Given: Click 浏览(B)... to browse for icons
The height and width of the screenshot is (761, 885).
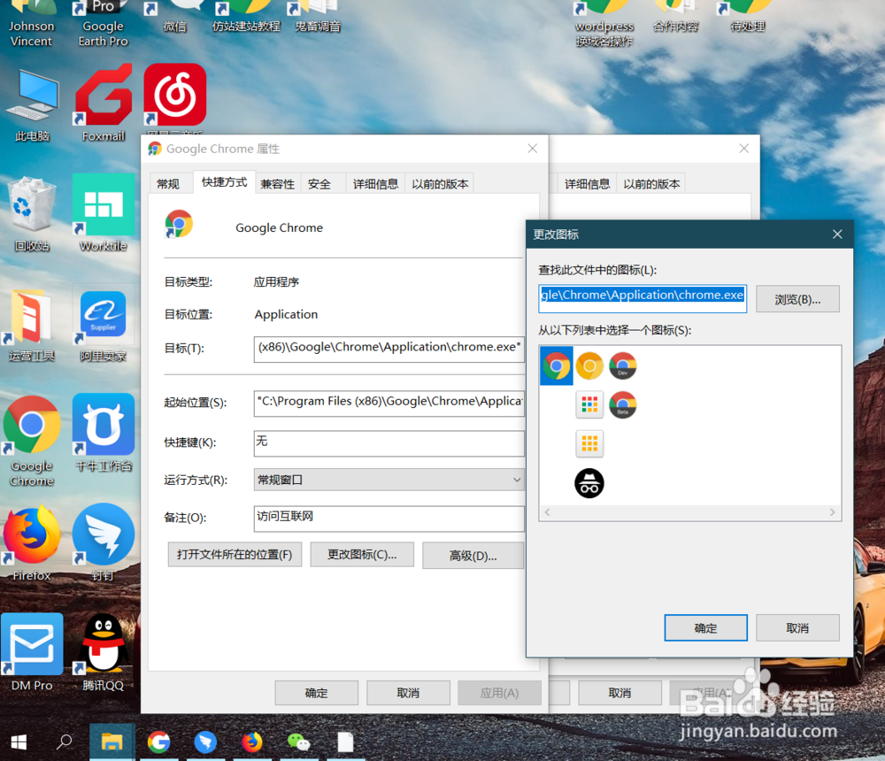Looking at the screenshot, I should click(x=797, y=298).
